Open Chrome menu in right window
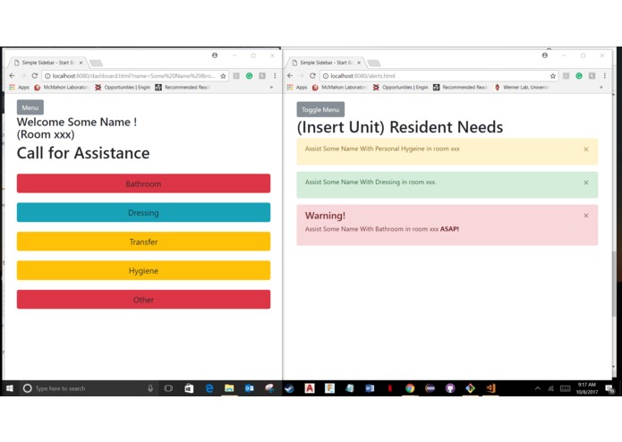The width and height of the screenshot is (622, 442). tap(604, 76)
